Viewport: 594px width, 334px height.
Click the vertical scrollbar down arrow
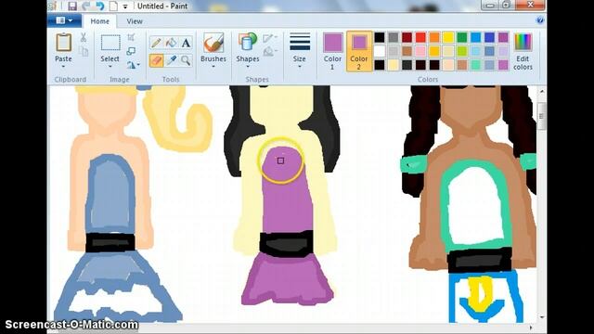pyautogui.click(x=541, y=316)
